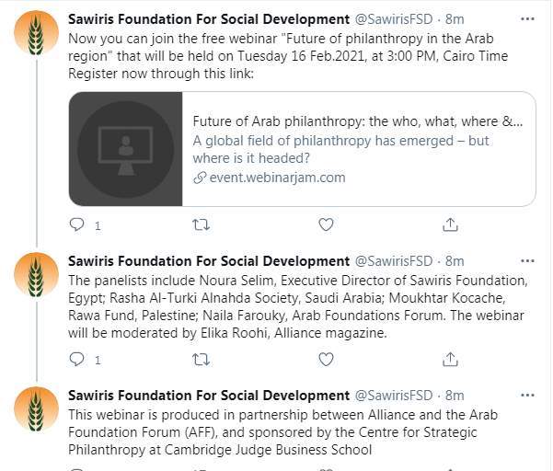
Task: Open the 'Future of Arab philanthropy' card title
Action: coord(357,121)
